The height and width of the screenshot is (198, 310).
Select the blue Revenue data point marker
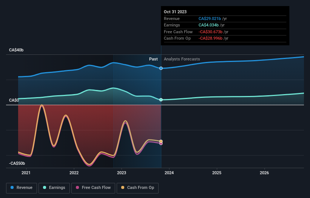point(161,68)
